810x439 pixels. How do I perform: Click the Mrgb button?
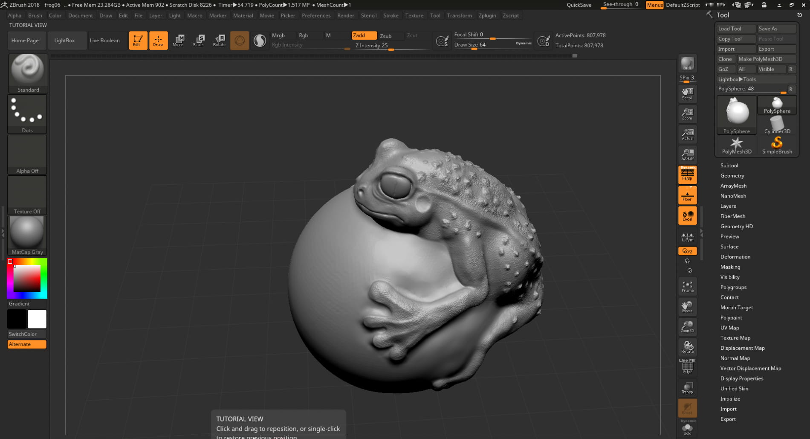point(283,35)
